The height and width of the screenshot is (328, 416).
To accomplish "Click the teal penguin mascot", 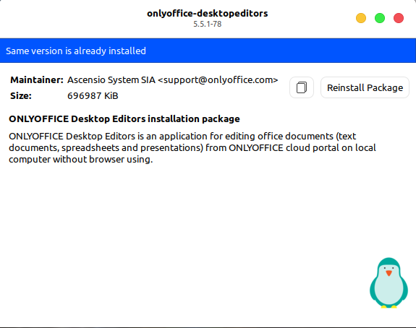I will tap(389, 283).
